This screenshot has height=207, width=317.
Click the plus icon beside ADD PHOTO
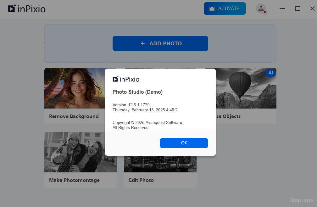point(143,43)
